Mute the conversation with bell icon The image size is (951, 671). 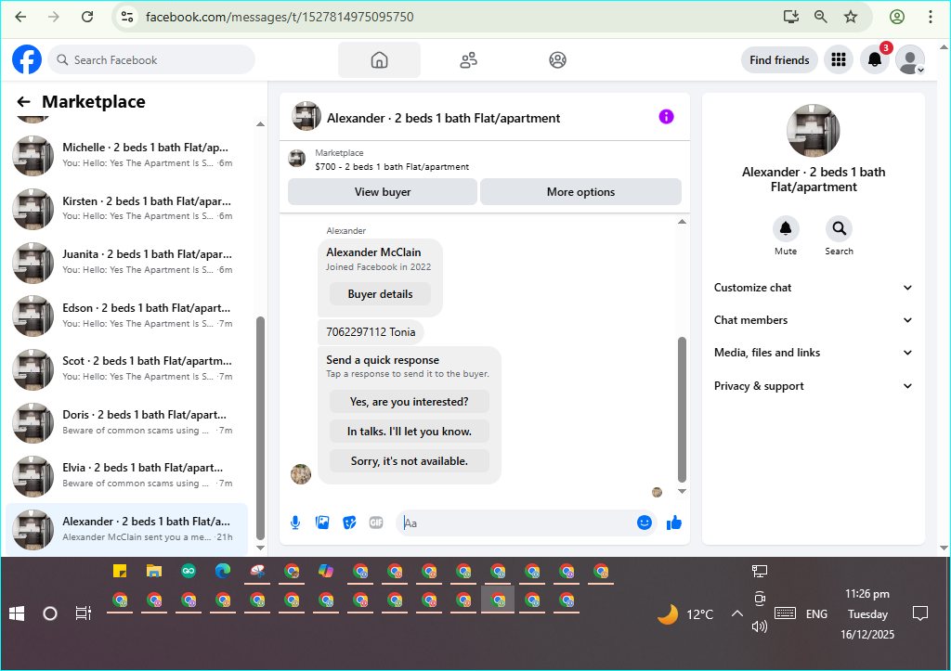[786, 228]
